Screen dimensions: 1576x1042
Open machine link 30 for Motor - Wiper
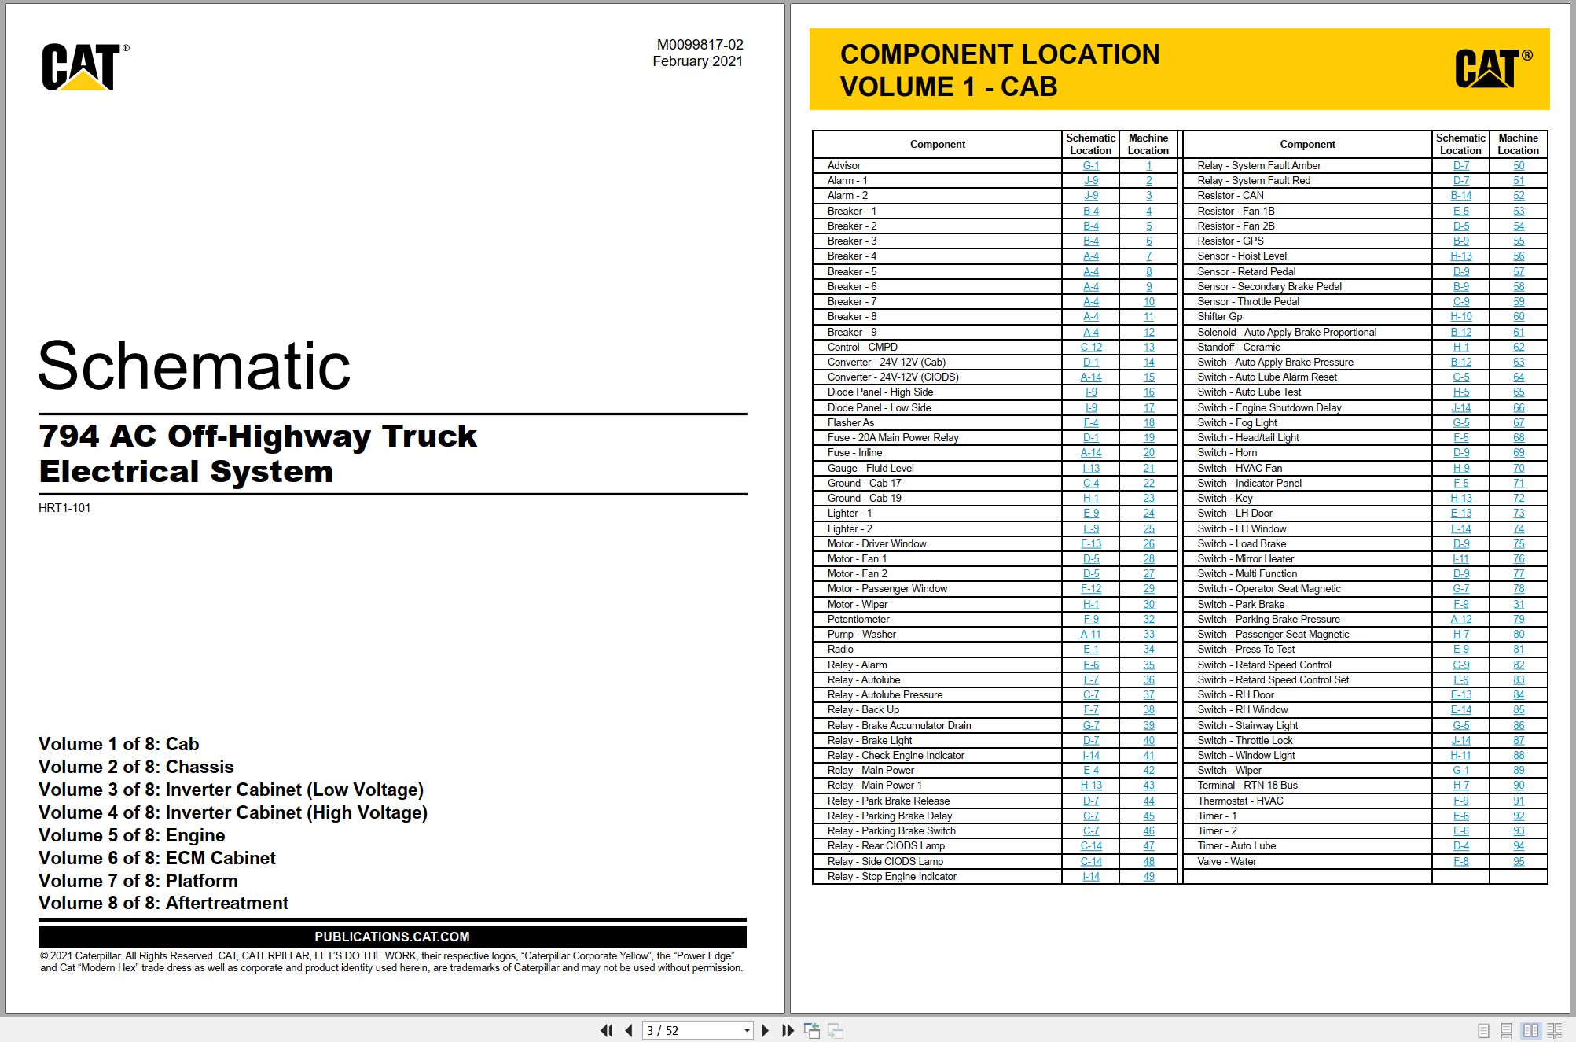(x=1148, y=604)
